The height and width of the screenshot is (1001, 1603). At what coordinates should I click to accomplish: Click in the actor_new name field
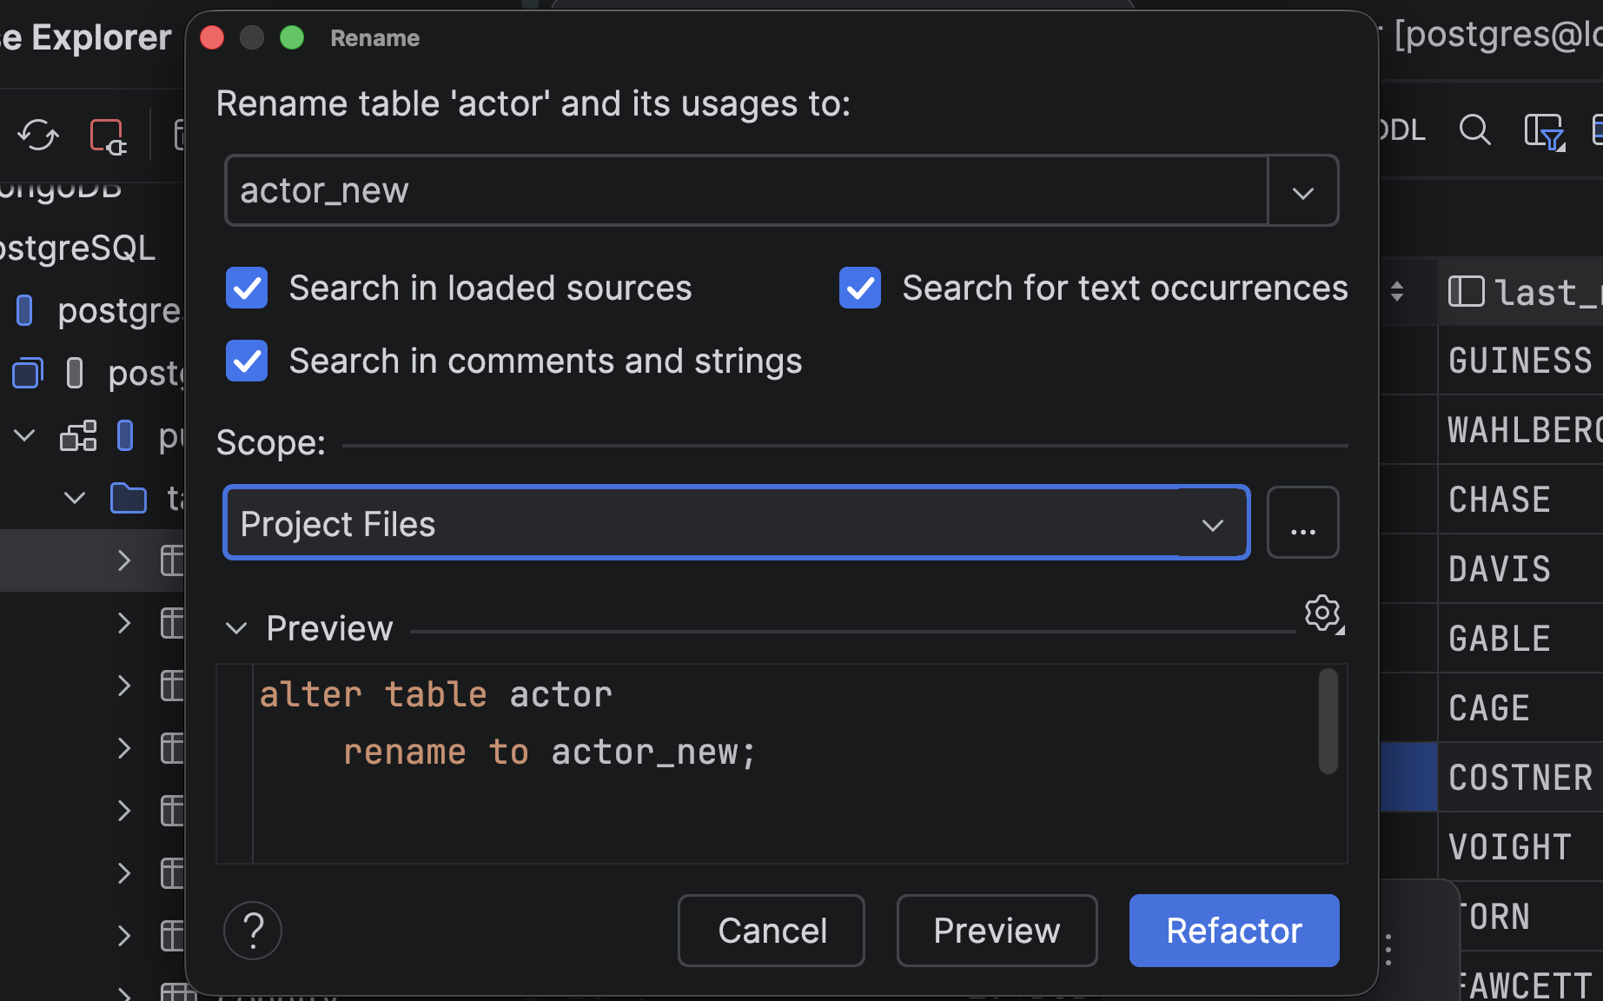[746, 190]
